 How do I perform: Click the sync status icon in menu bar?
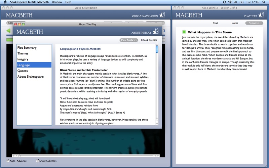224,2
